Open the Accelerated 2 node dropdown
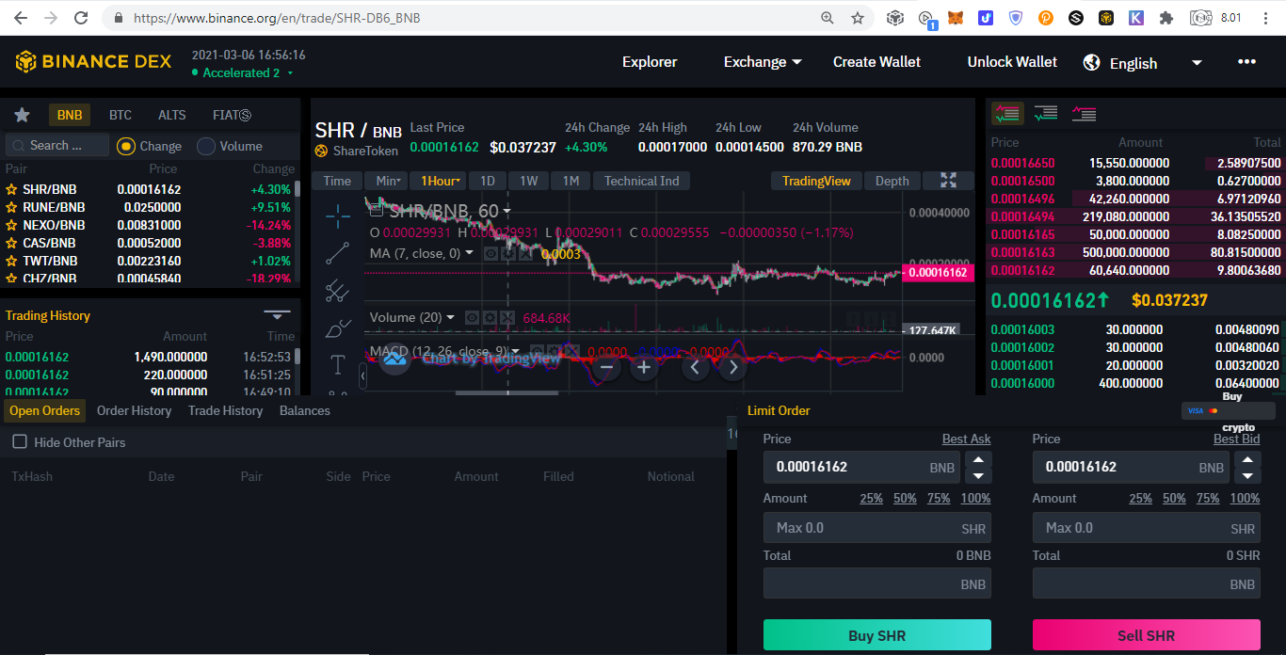Viewport: 1286px width, 655px height. point(243,72)
